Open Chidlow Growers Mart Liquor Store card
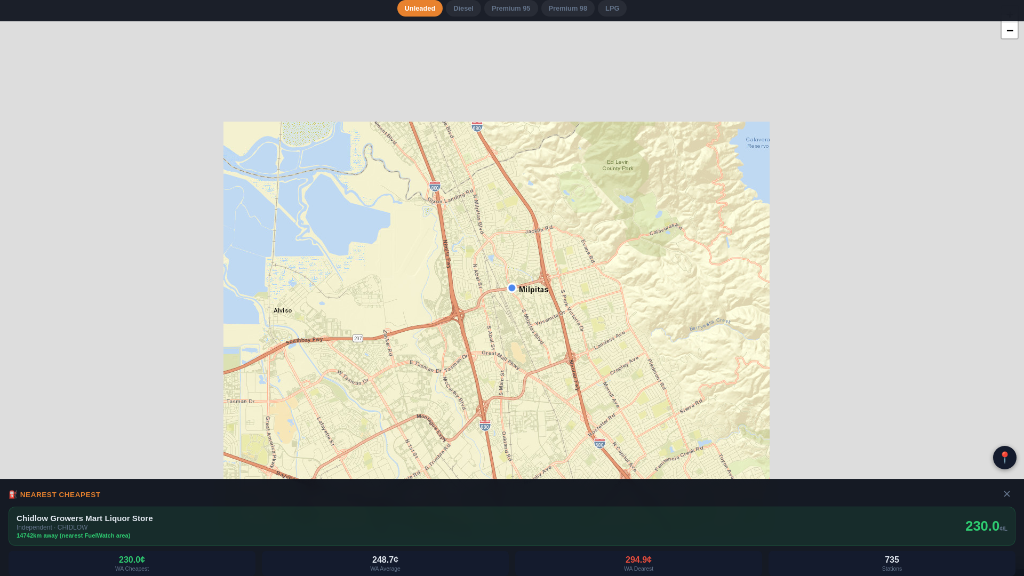The width and height of the screenshot is (1024, 576). [512, 526]
